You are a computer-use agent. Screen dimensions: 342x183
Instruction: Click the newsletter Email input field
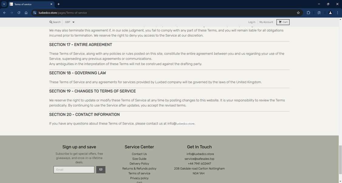74,170
